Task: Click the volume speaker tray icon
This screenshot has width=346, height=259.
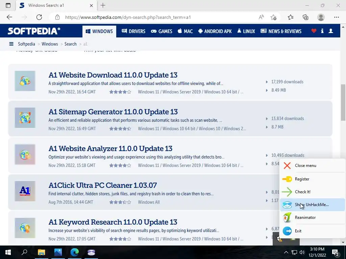Action: point(302,252)
